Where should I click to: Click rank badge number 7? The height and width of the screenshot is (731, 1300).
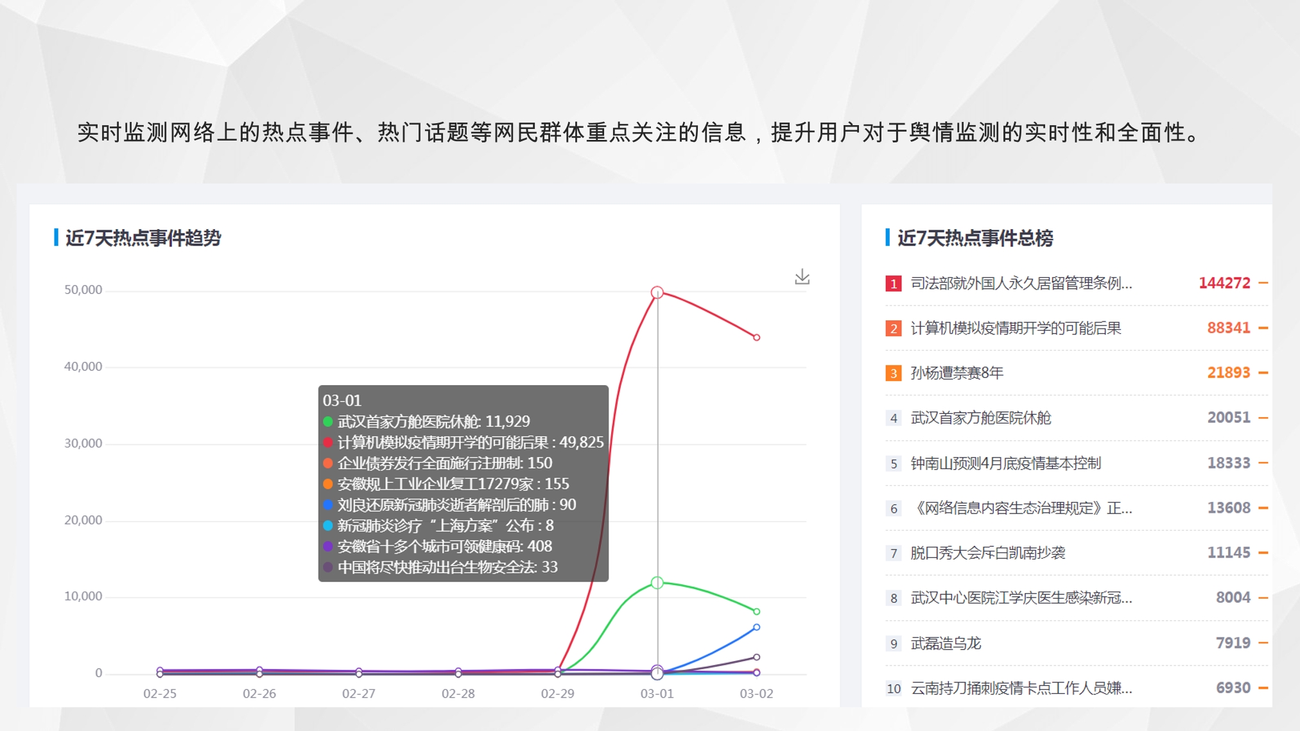[x=893, y=553]
